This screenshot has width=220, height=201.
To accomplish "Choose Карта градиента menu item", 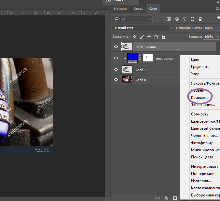I will [x=205, y=188].
